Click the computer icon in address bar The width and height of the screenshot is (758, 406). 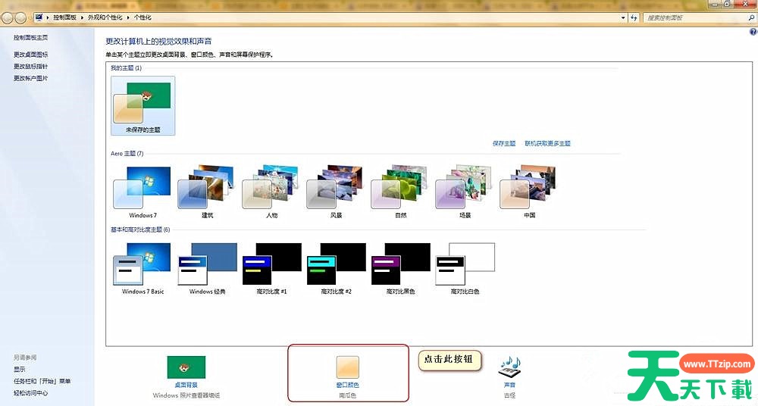click(39, 17)
